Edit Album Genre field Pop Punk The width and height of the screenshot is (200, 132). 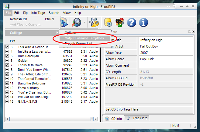coord(166,59)
